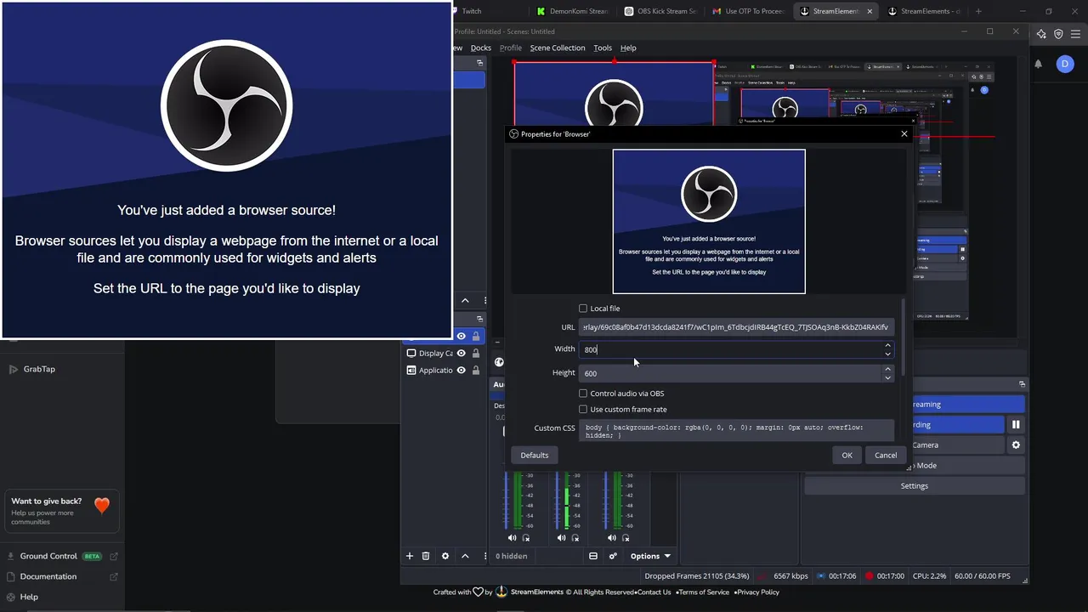The height and width of the screenshot is (612, 1088).
Task: Click the browser shield icon in toolbar
Action: point(1058,34)
